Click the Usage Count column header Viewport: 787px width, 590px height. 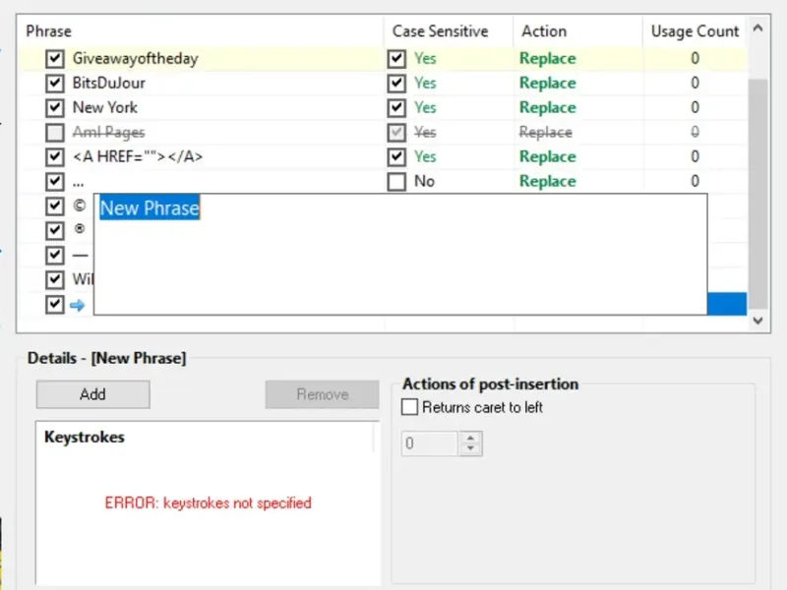click(695, 31)
